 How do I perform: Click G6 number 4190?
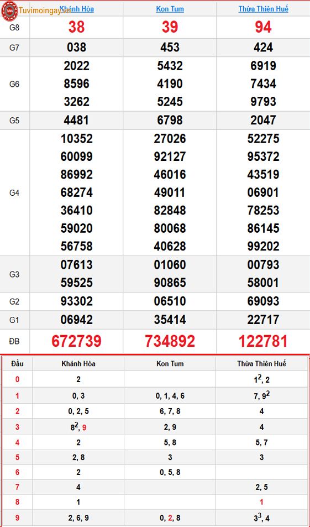click(x=170, y=84)
